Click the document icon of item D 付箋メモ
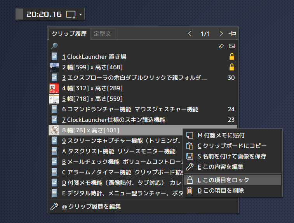This screenshot has height=223, width=294. (54, 183)
